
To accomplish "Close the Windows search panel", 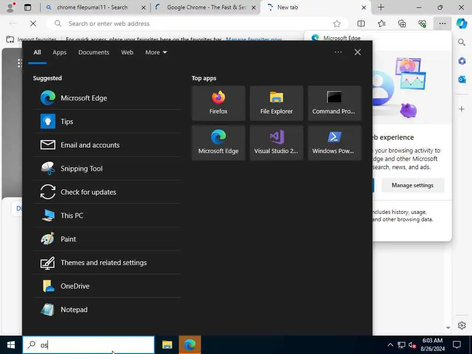I will 358,53.
